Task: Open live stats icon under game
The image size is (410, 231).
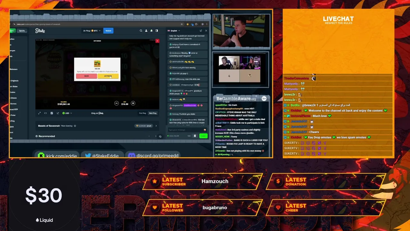Action: coord(52,113)
